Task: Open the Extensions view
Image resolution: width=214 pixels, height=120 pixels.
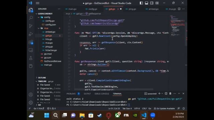Action: point(31,42)
